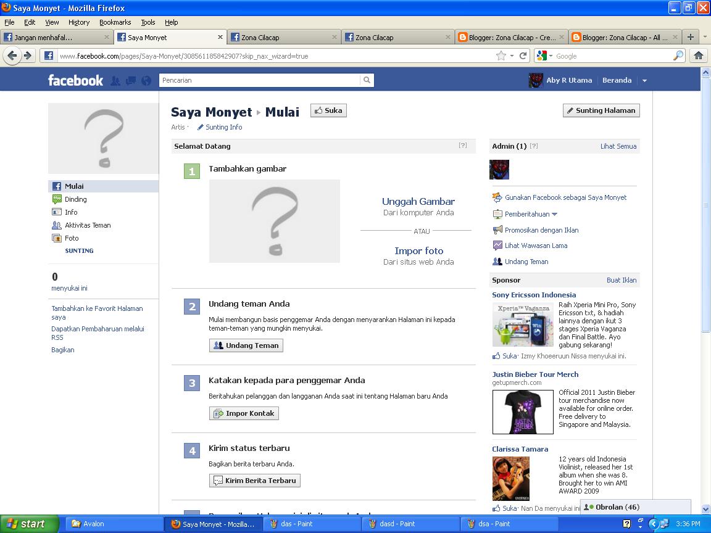This screenshot has width=711, height=533.
Task: Click the Admin help [?] icon
Action: point(534,146)
